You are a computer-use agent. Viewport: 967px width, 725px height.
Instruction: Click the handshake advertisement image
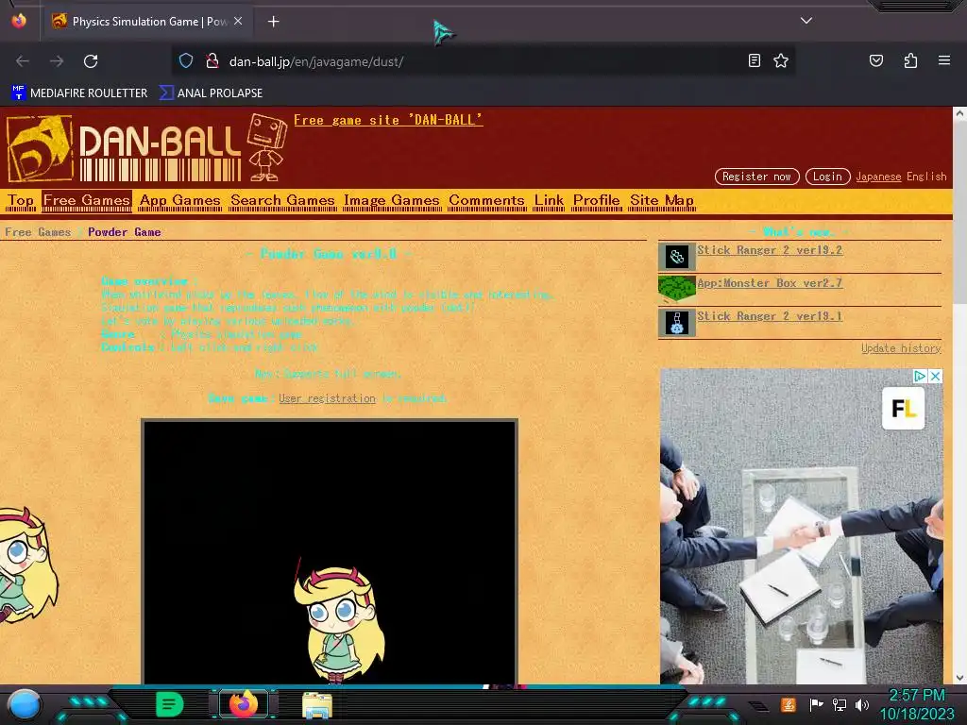click(801, 527)
